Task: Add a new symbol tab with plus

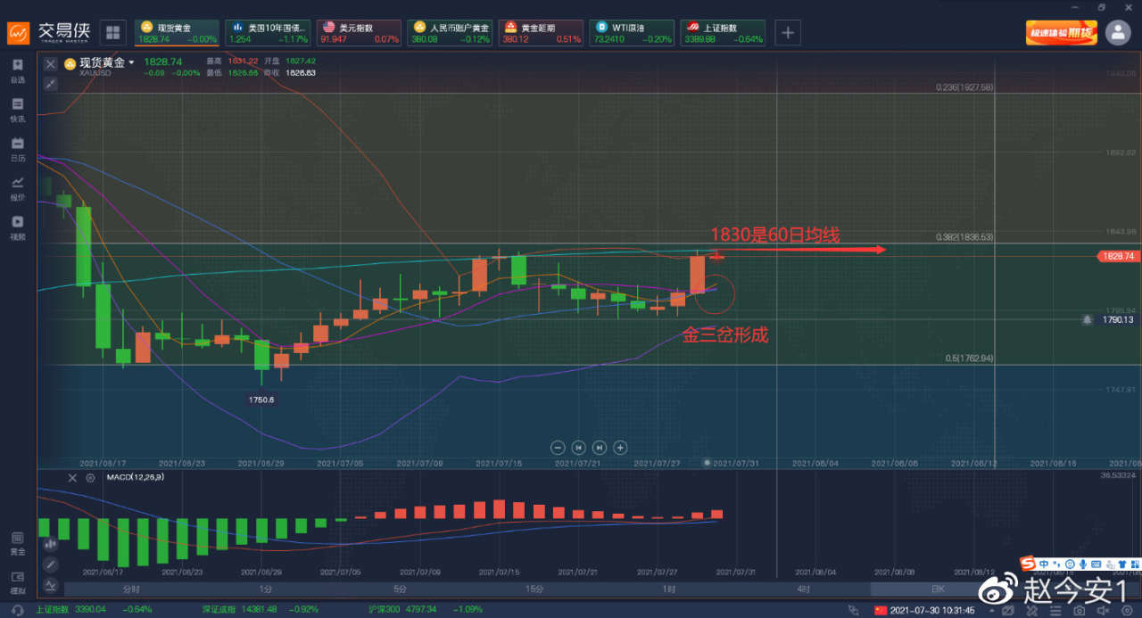Action: pyautogui.click(x=788, y=33)
